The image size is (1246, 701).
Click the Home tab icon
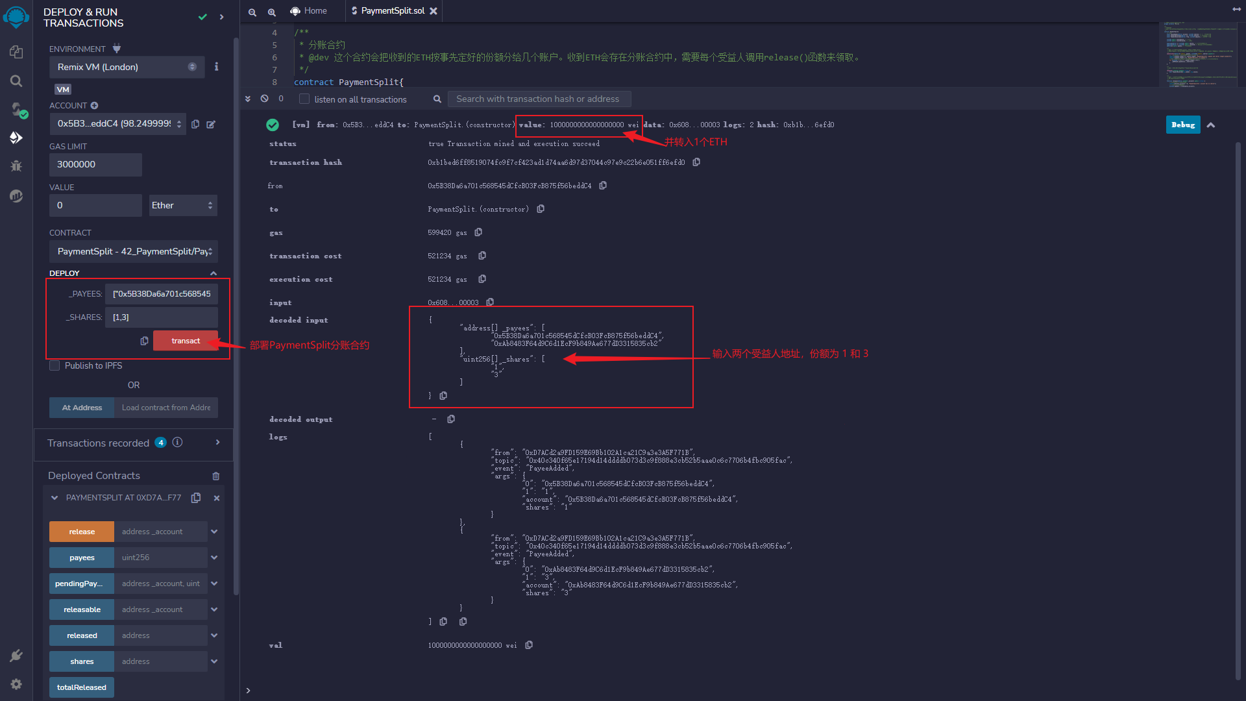[298, 10]
